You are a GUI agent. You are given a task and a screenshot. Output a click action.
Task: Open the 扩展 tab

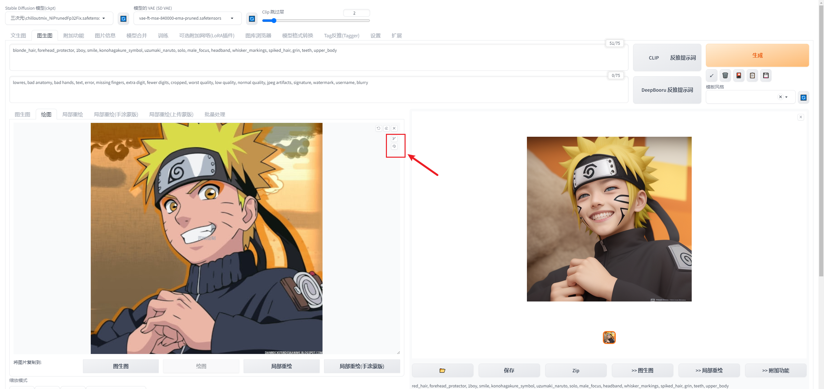pyautogui.click(x=397, y=35)
